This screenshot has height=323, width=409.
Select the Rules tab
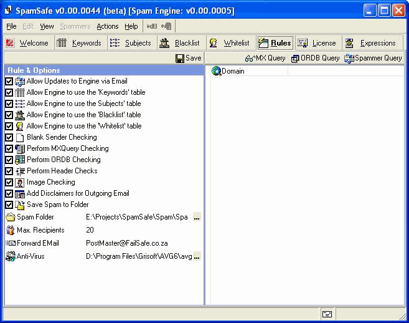[275, 42]
